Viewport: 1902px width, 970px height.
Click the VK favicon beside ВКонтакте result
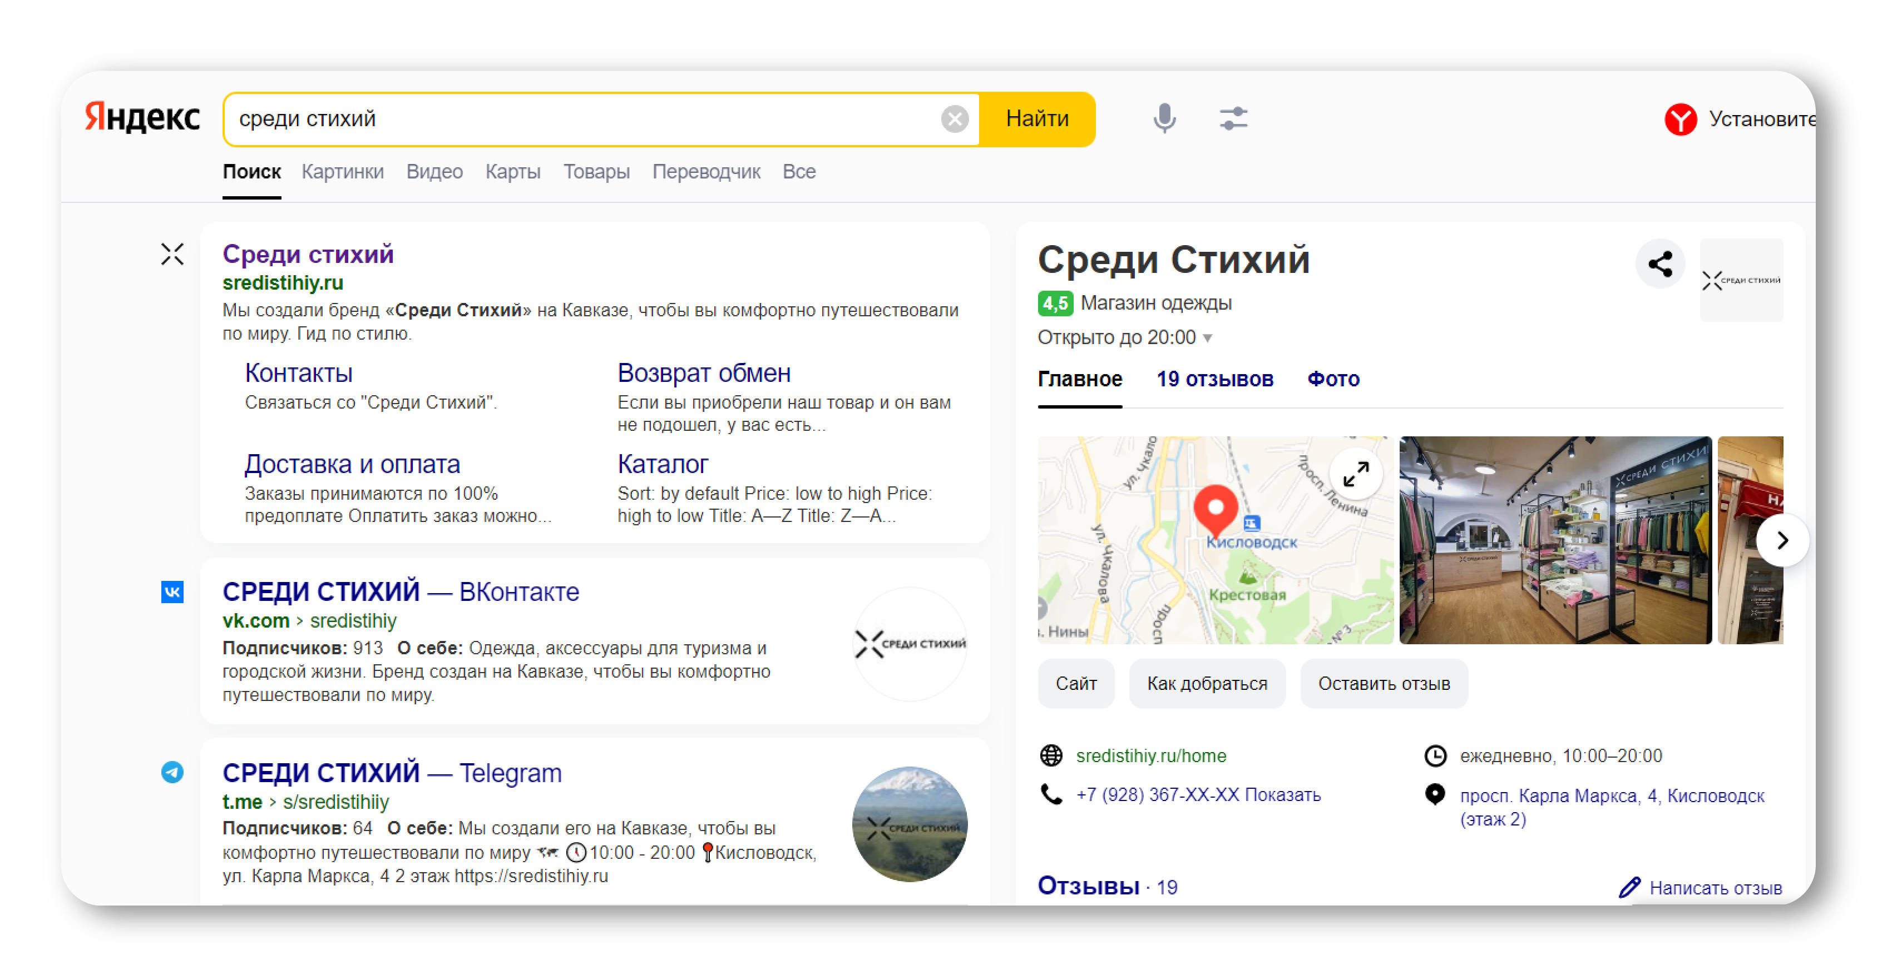click(172, 591)
